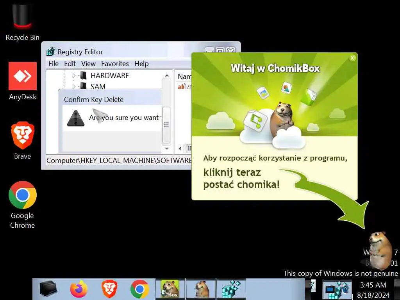Viewport: 400px width, 300px height.
Task: Click the "Witaj w ChomikBox" heading
Action: tap(275, 68)
